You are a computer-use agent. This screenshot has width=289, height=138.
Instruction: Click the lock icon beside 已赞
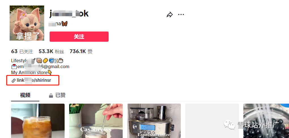[x=51, y=95]
